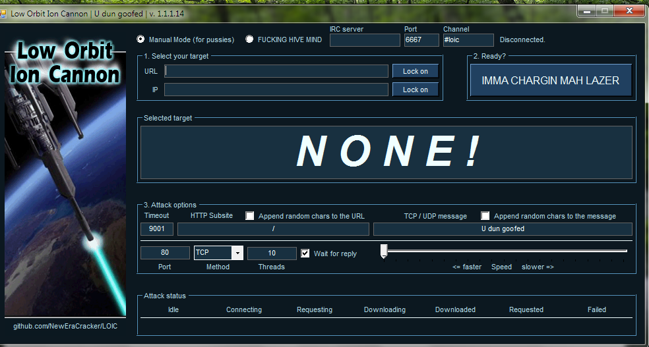Click the Downloaded column header
Viewport: 649px width, 347px height.
pos(455,309)
